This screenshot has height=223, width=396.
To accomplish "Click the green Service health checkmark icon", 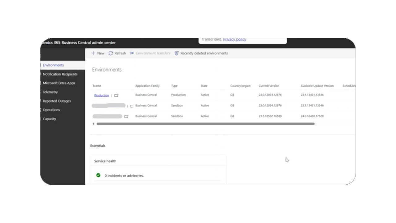I will pos(98,175).
